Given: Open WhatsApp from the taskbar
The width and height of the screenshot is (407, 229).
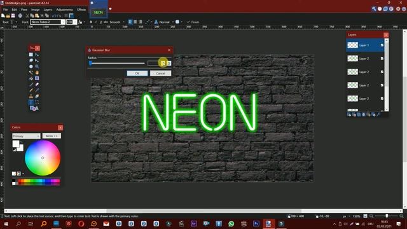Looking at the screenshot, I should (x=231, y=223).
